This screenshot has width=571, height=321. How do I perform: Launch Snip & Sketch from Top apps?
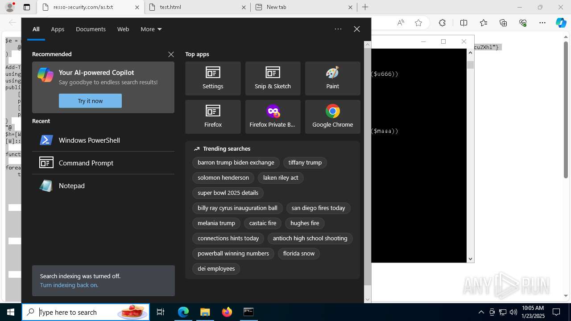tap(273, 78)
